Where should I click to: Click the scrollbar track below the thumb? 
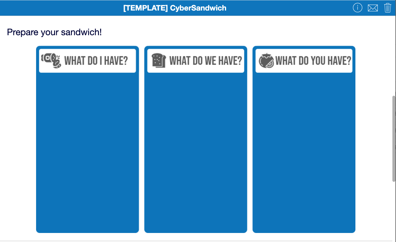pyautogui.click(x=394, y=211)
